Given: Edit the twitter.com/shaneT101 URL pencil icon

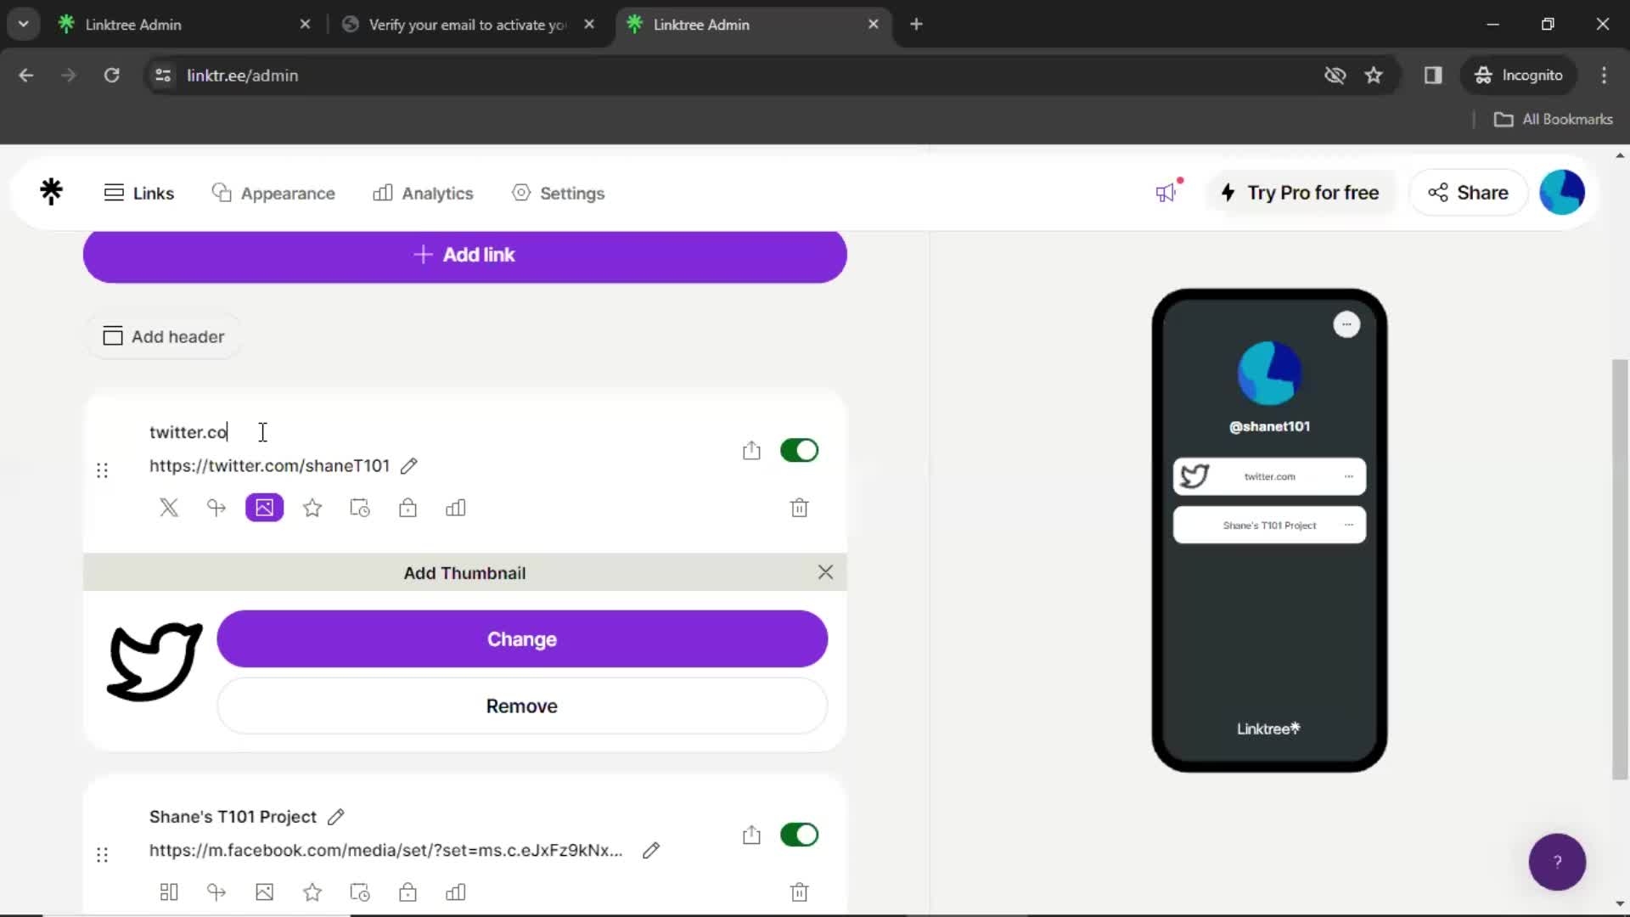Looking at the screenshot, I should 409,465.
